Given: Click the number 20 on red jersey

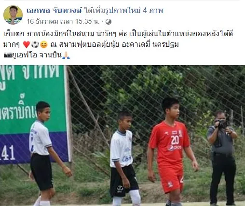Looking at the screenshot, I should click(175, 140).
